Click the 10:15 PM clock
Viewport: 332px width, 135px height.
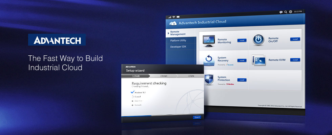[298, 11]
